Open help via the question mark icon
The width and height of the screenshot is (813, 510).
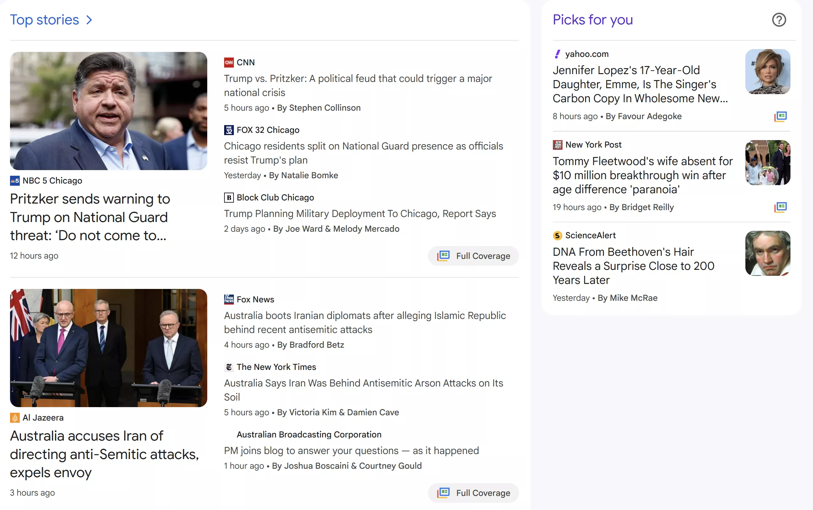point(779,20)
